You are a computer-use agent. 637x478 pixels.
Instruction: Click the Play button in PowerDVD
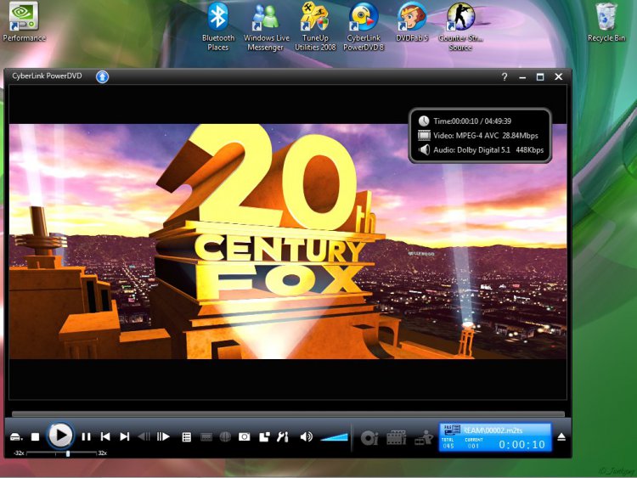pos(60,436)
